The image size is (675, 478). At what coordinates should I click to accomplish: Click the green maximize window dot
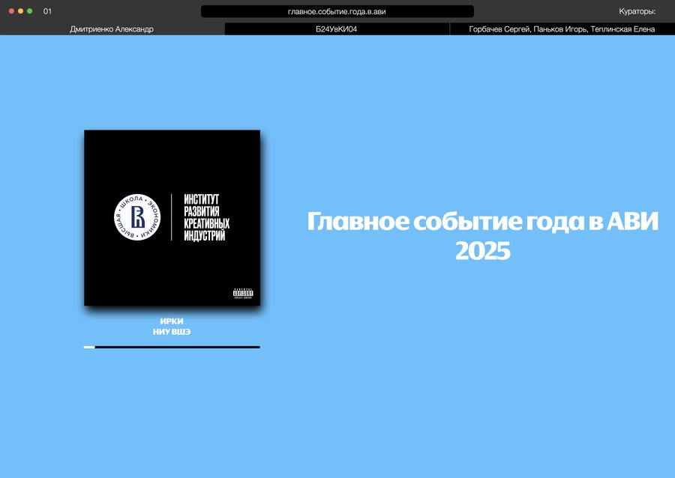(30, 11)
